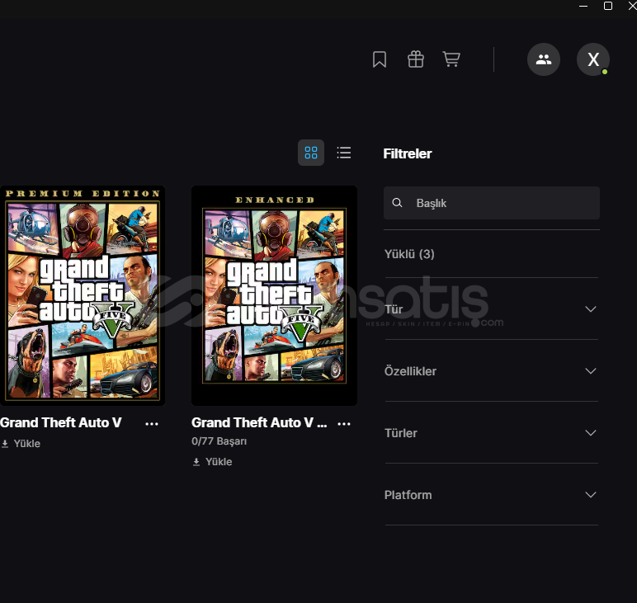637x603 pixels.
Task: Click the X profile avatar
Action: 592,59
